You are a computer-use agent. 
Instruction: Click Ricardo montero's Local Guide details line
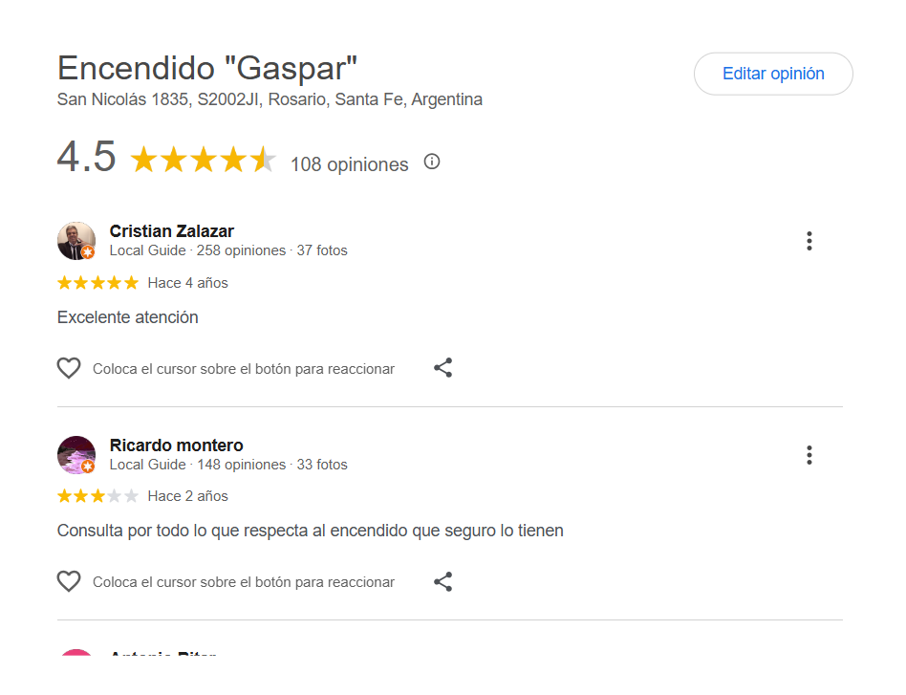click(x=228, y=465)
